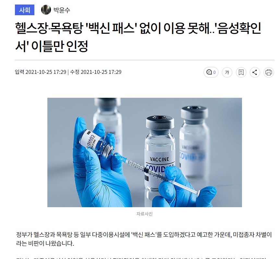Image resolution: width=278 pixels, height=259 pixels.
Task: Click the paragraph line ending 비판이 나왔습니다
Action: (x=45, y=243)
